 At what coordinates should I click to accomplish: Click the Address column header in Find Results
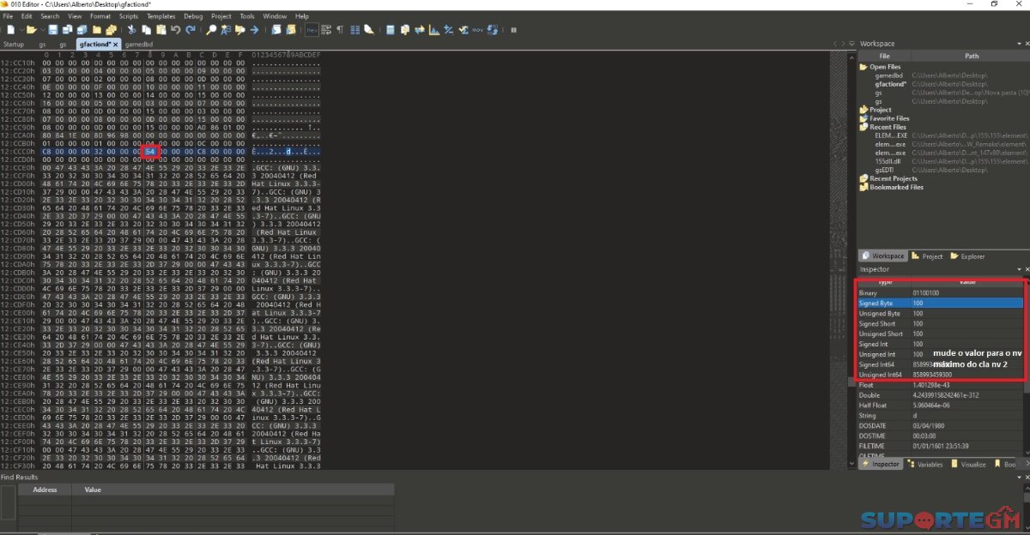[45, 490]
